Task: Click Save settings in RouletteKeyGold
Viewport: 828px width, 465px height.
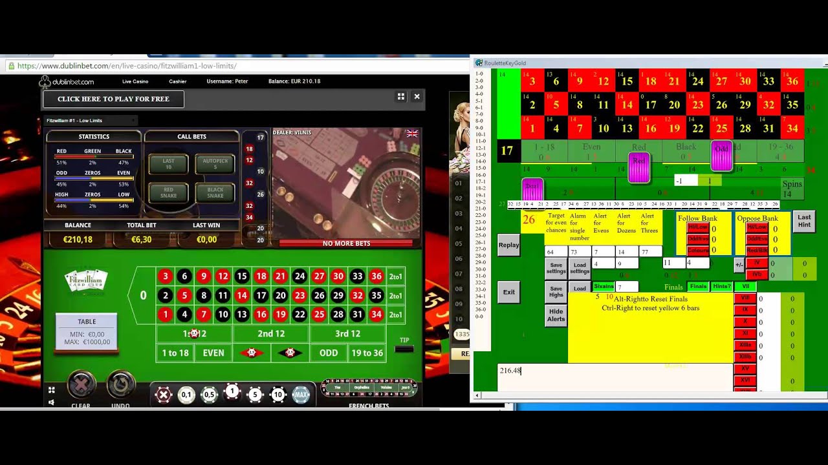Action: pos(556,268)
